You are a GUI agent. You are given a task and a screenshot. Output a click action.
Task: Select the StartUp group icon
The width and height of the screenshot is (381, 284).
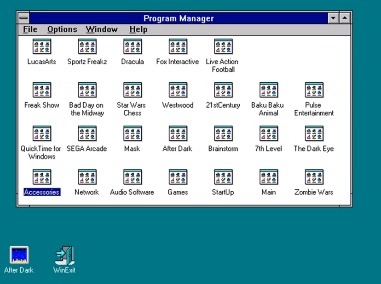pos(224,177)
